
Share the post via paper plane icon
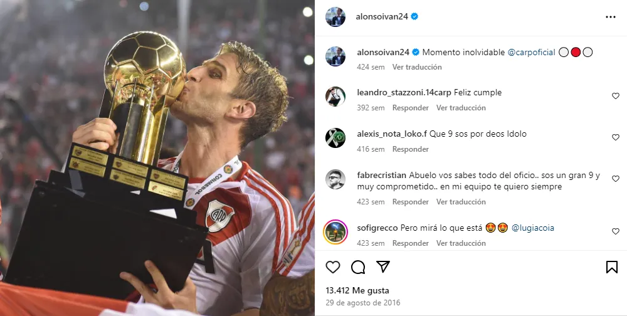(x=383, y=267)
